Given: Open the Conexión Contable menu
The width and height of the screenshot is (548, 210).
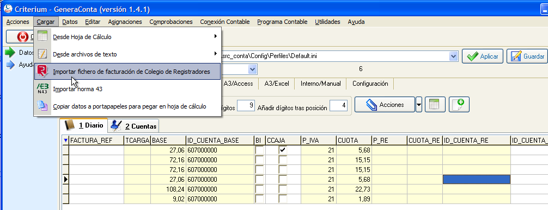Looking at the screenshot, I should (225, 22).
